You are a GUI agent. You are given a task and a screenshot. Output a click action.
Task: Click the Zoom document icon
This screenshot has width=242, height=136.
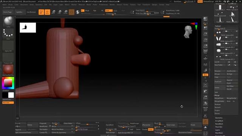[x=205, y=34]
